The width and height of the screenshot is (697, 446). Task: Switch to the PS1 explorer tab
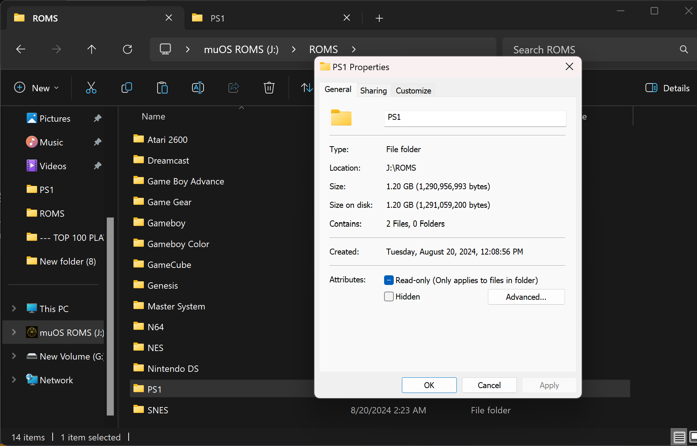tap(274, 18)
